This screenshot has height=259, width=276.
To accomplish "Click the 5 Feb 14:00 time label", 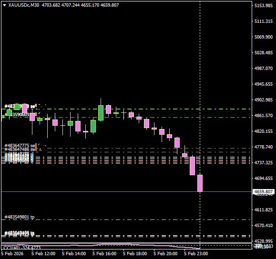I will (x=74, y=254).
